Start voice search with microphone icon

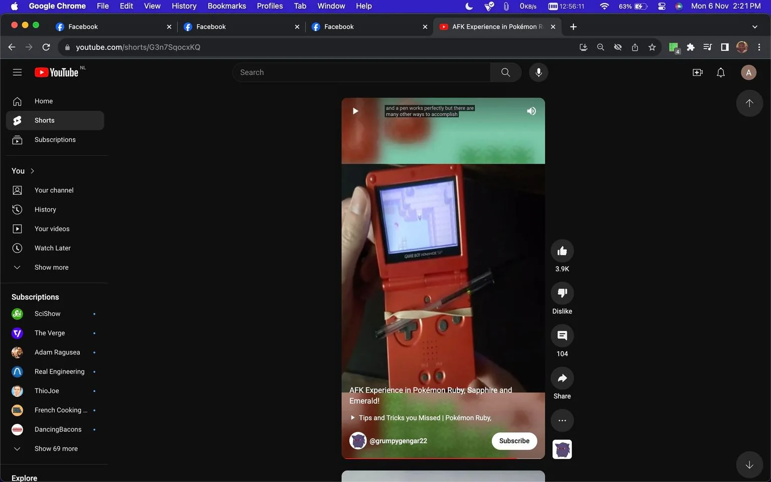[x=538, y=72]
